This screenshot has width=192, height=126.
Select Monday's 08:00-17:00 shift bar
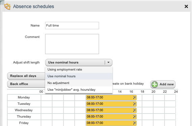coord(111,97)
